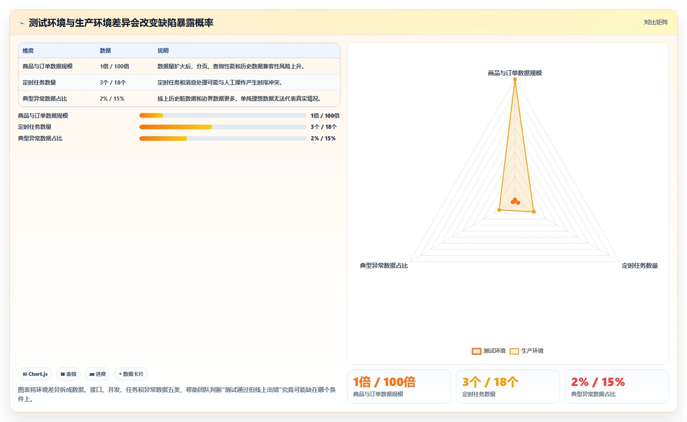
Task: Click the heading 测试环境与生产环境差异会改变缺陷暴露概率
Action: pyautogui.click(x=121, y=23)
